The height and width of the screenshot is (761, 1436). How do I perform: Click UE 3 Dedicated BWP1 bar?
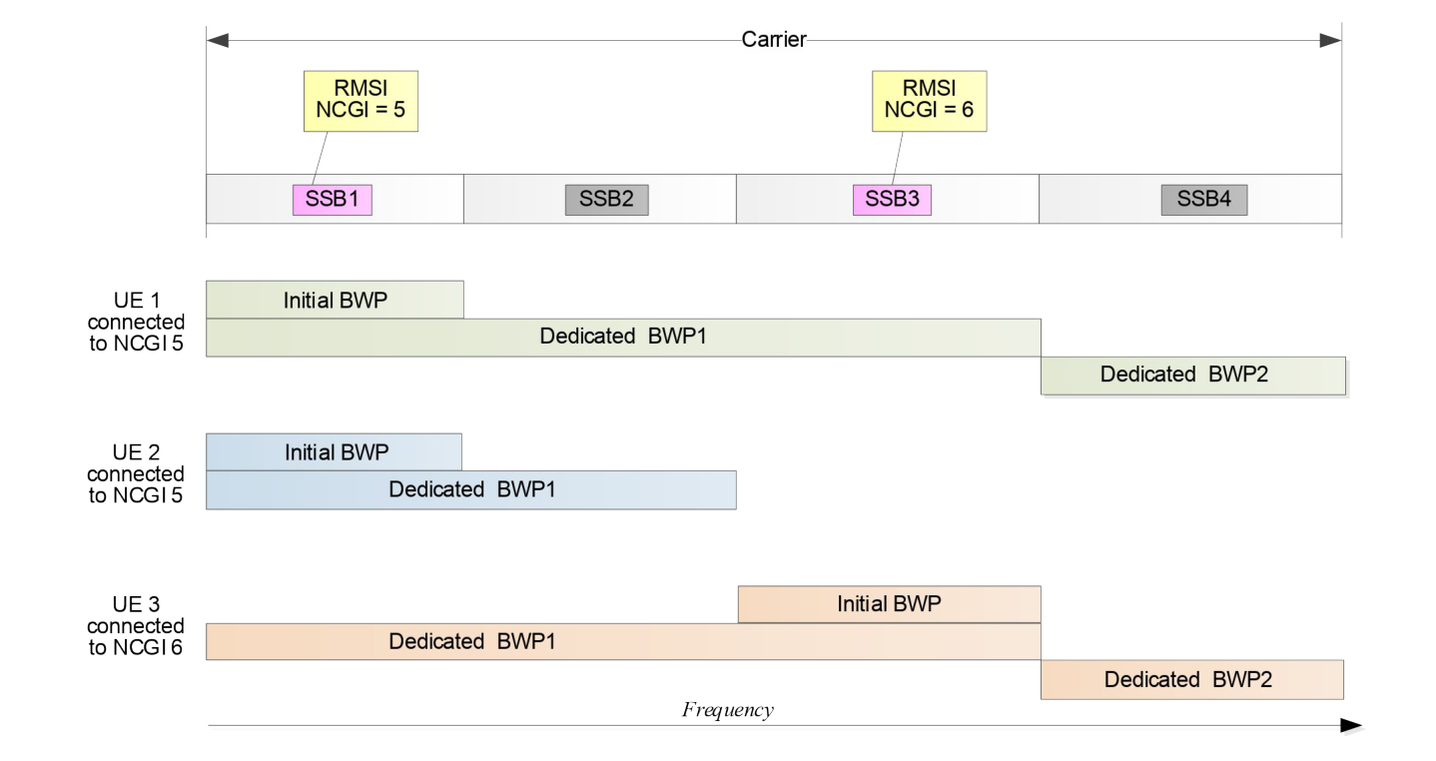pos(623,641)
